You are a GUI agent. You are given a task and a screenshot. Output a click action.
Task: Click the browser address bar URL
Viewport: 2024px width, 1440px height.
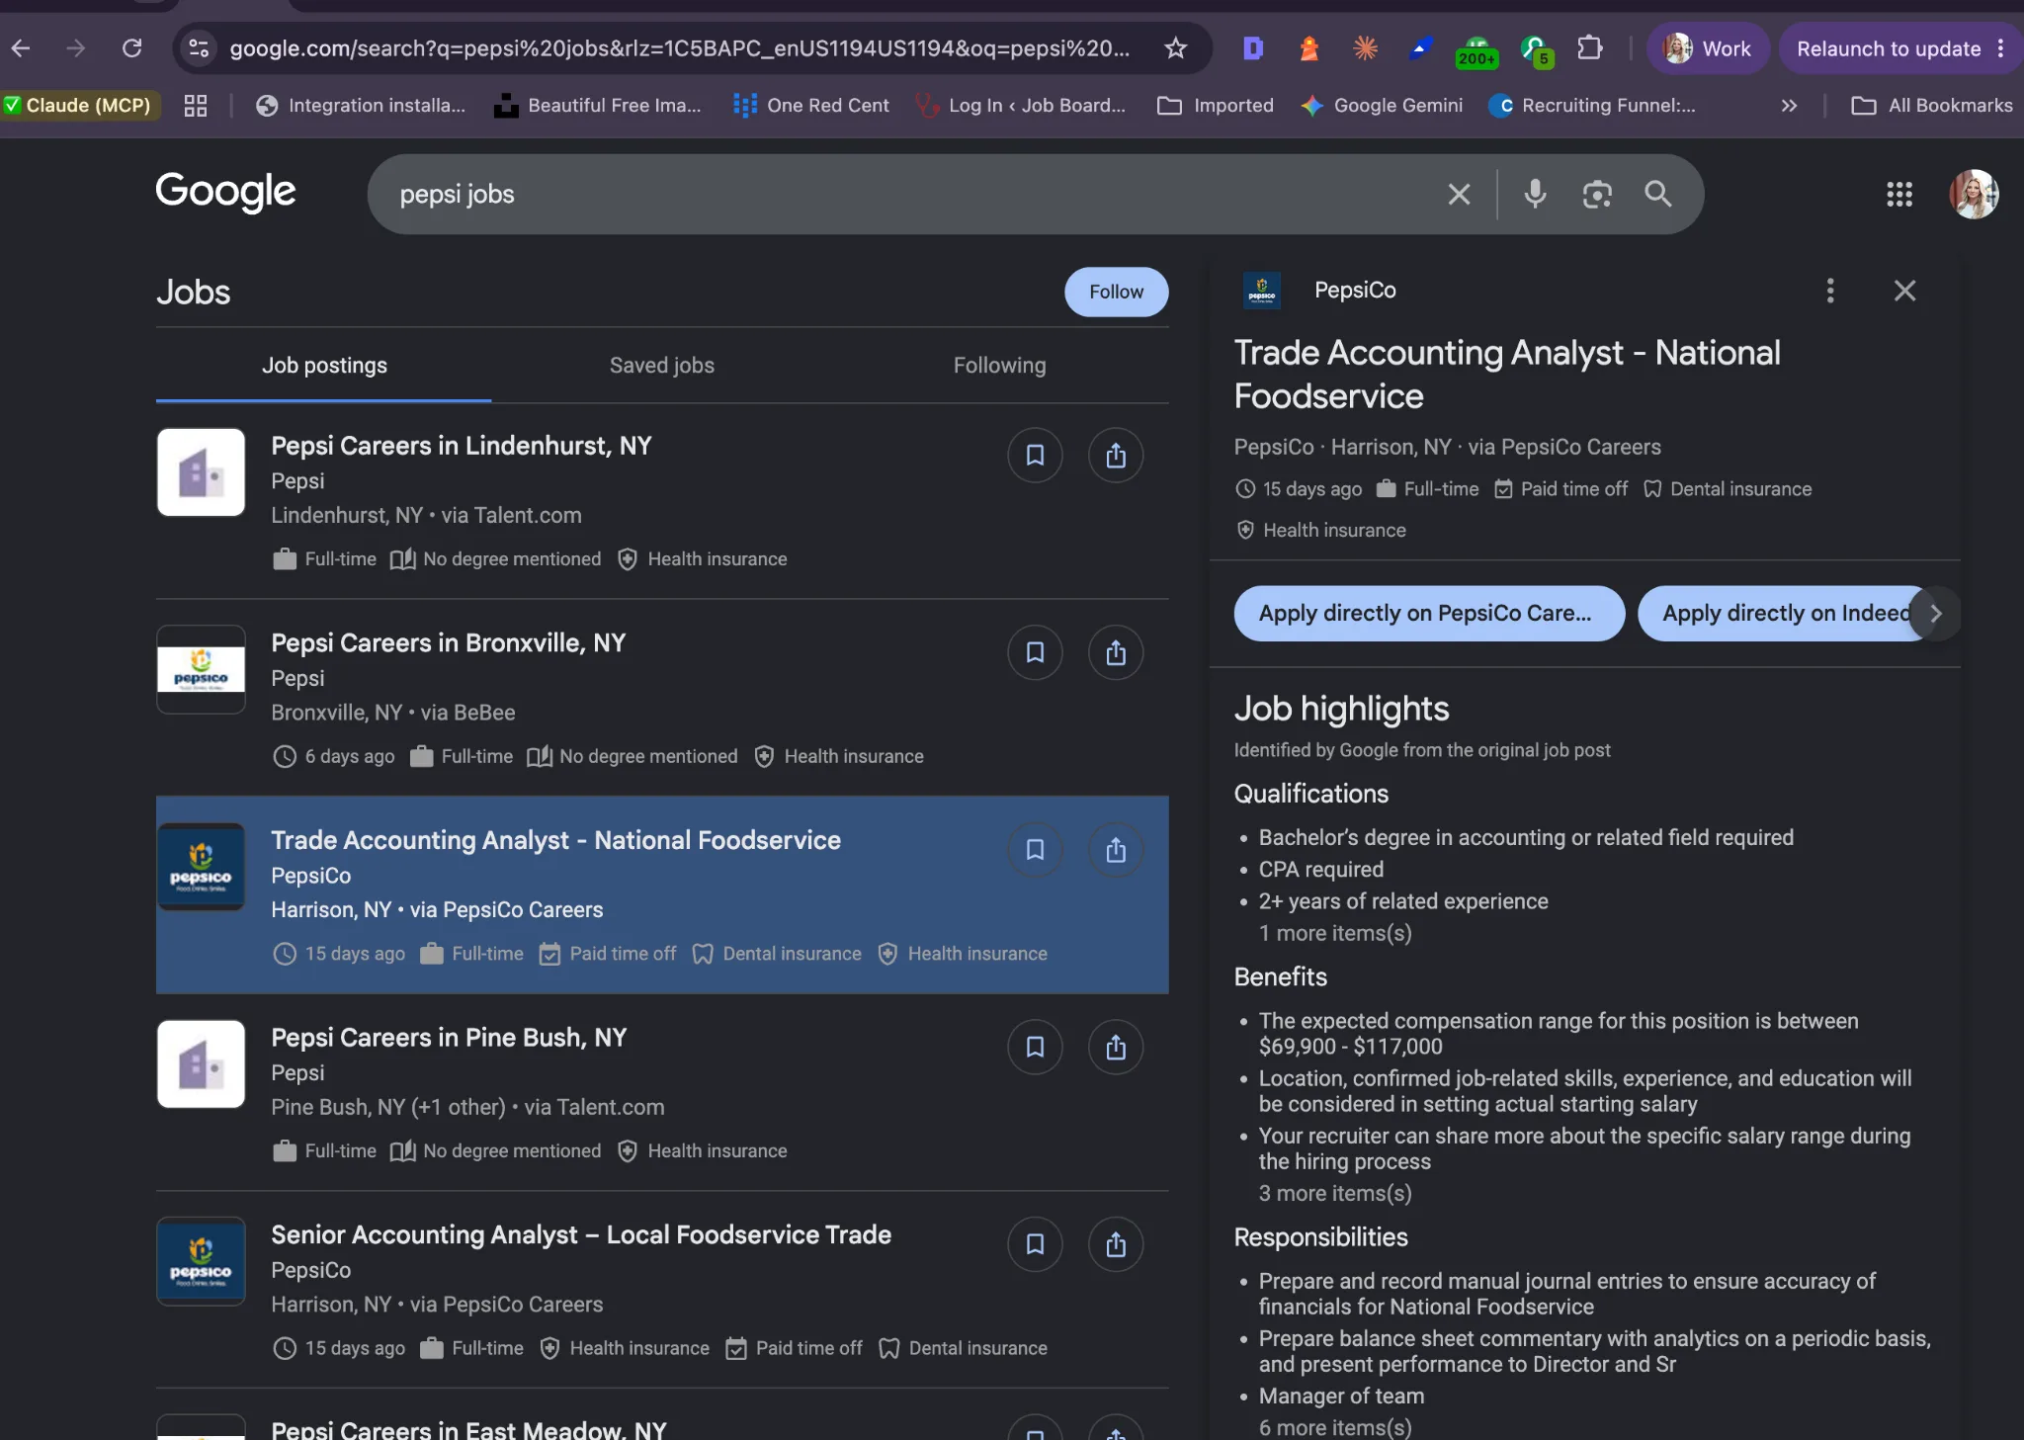(679, 48)
